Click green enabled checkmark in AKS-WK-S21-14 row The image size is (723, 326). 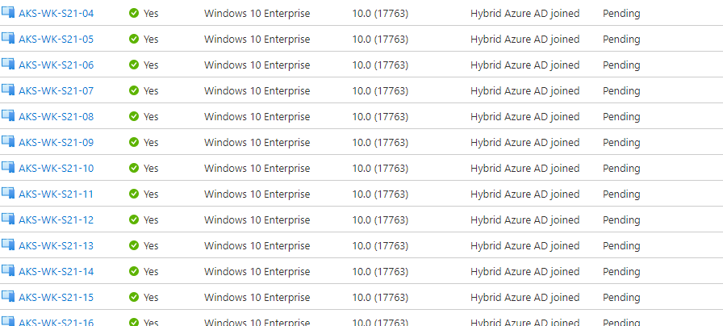click(134, 272)
